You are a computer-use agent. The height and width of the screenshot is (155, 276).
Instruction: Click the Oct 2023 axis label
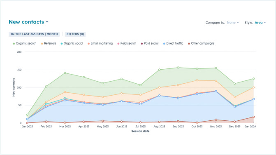(x=197, y=127)
